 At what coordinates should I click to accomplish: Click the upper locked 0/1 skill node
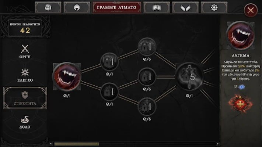[109, 62]
